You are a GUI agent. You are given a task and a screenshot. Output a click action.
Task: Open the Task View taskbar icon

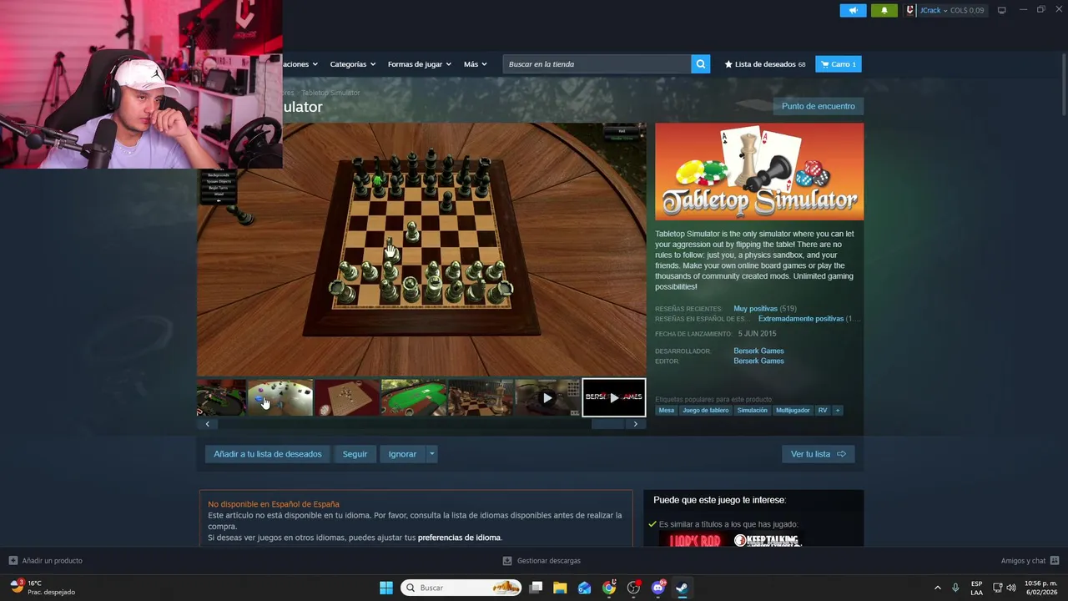click(536, 588)
